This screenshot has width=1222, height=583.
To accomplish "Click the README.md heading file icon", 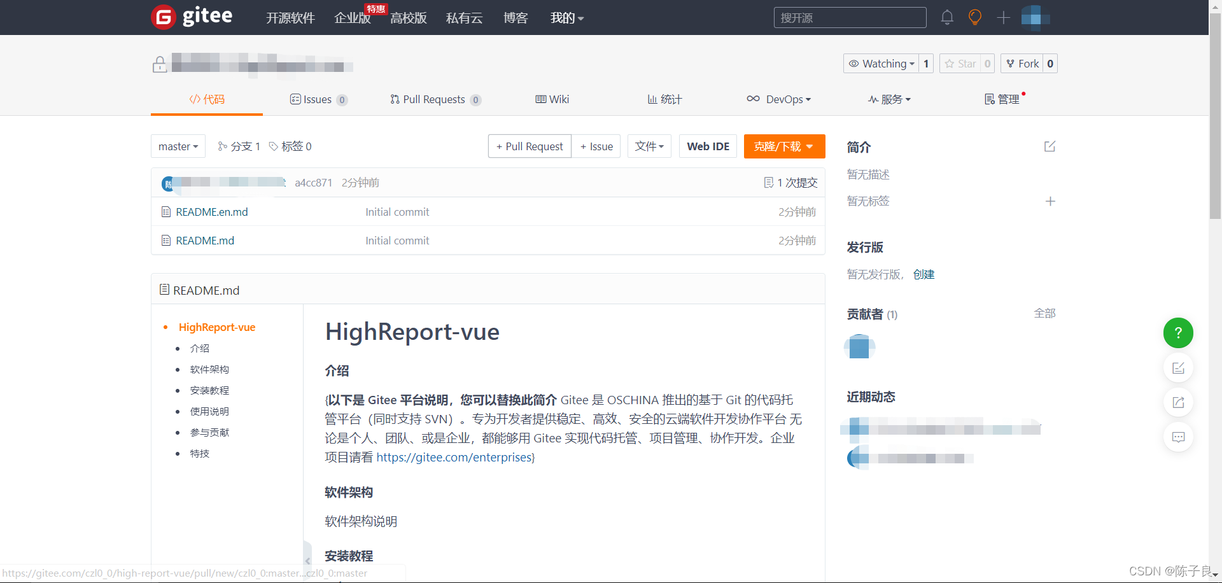I will [164, 290].
